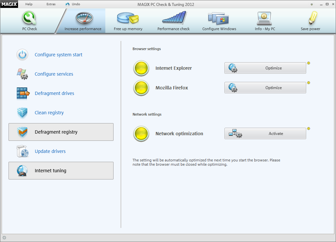Minimize the MAGIX window

click(x=321, y=4)
